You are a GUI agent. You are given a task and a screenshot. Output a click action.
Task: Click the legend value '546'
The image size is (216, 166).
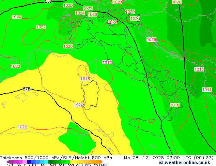(x=62, y=165)
